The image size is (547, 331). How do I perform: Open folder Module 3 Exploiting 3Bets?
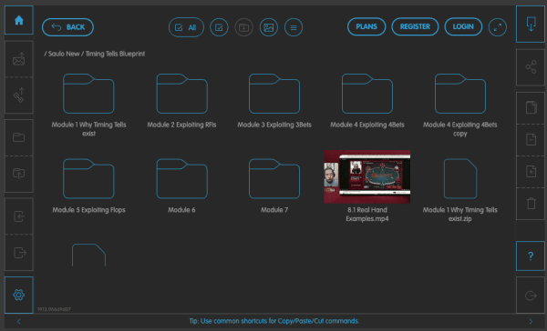click(x=274, y=94)
